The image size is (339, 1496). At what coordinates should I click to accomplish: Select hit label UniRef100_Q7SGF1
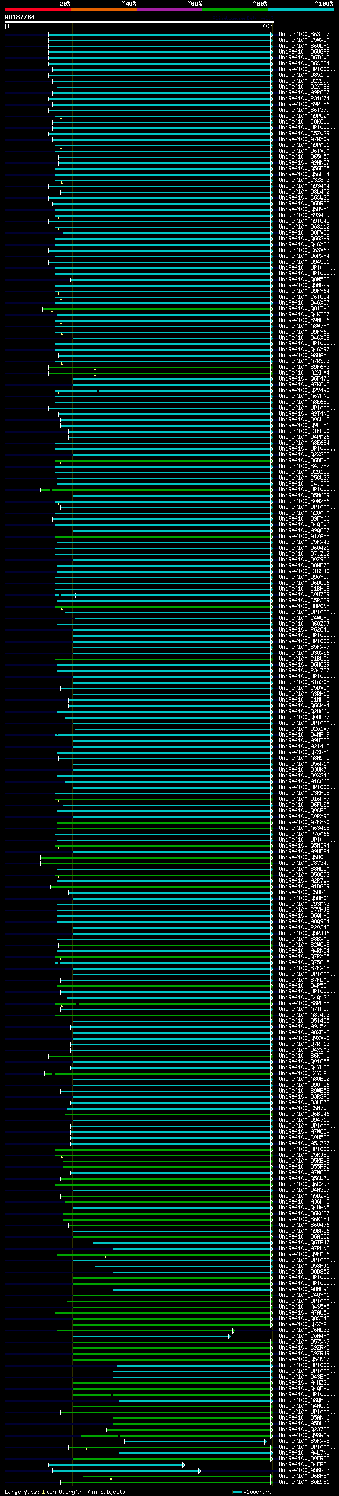(304, 752)
